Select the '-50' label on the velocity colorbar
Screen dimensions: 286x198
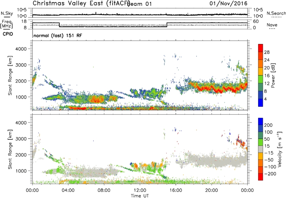269,160
